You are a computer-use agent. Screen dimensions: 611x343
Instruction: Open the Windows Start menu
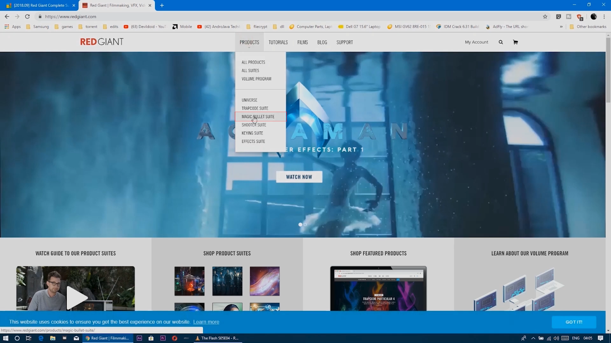pos(5,338)
